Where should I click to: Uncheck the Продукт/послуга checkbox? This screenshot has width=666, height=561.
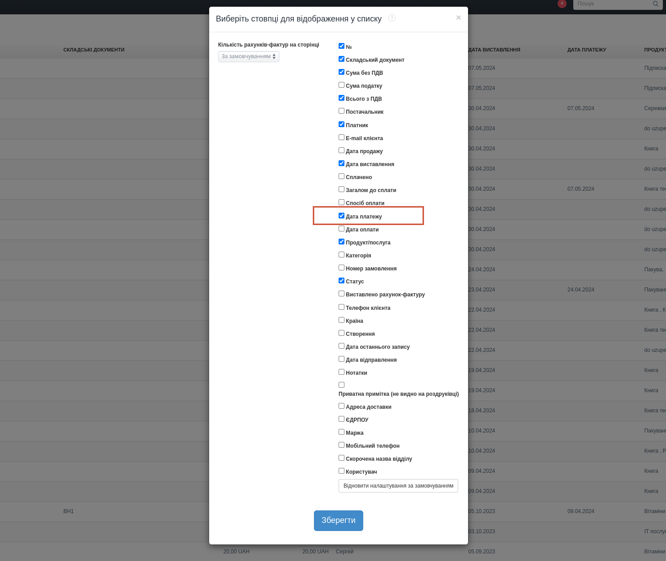click(x=342, y=242)
